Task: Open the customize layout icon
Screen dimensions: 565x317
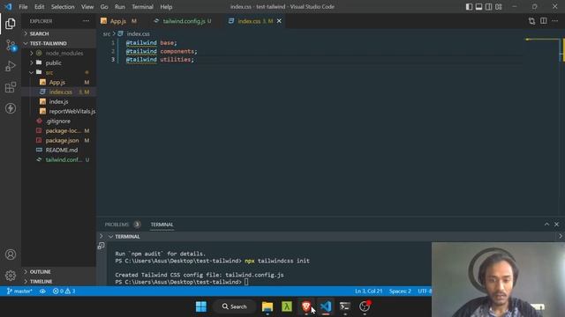Action: coord(498,7)
